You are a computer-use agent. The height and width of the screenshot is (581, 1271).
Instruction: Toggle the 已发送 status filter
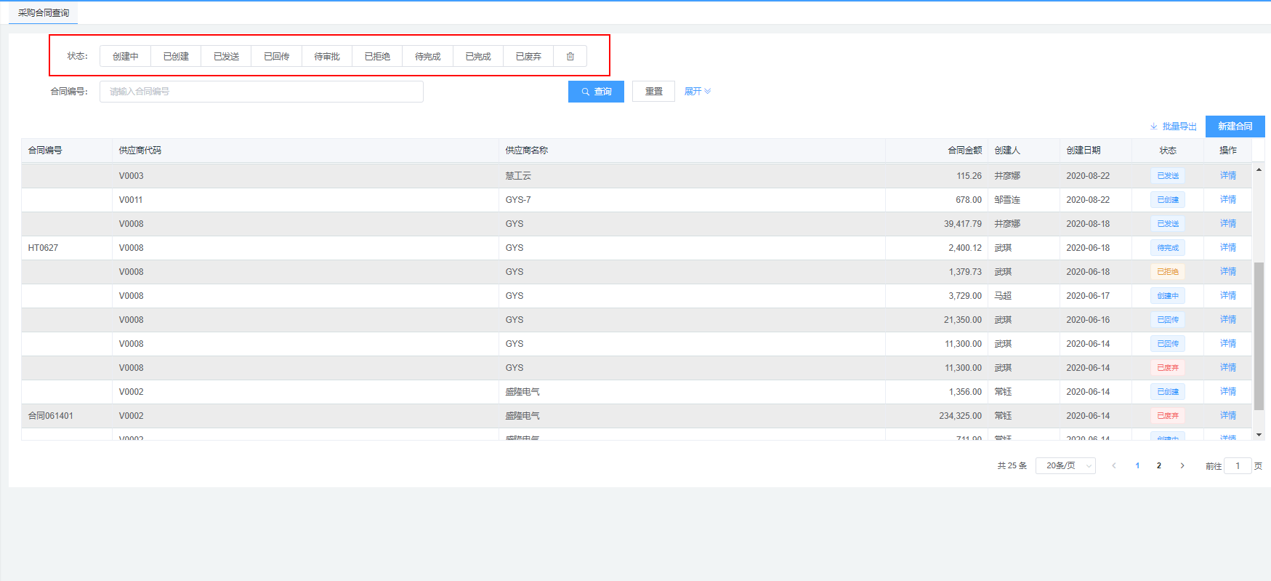[226, 57]
